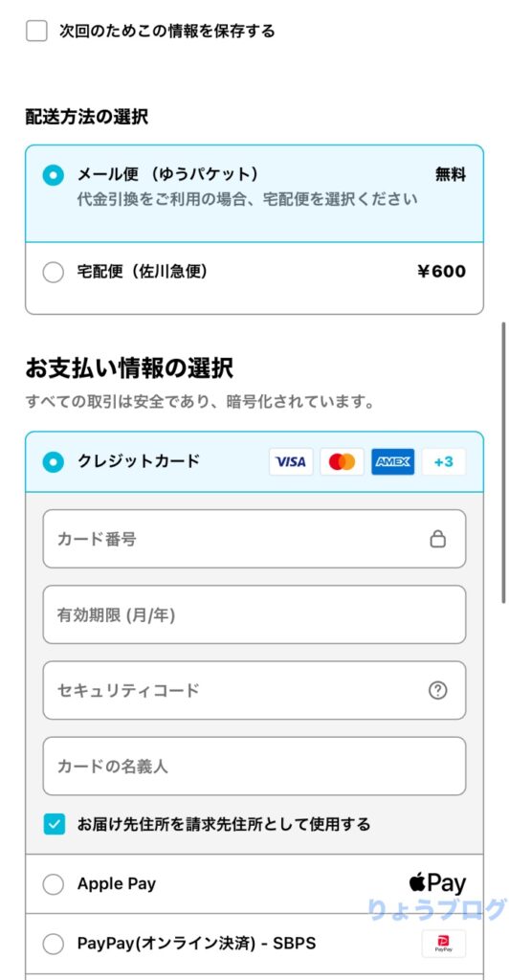Check the 次回のためこの情報を保存する checkbox
Screen dimensions: 509x980
pyautogui.click(x=36, y=31)
